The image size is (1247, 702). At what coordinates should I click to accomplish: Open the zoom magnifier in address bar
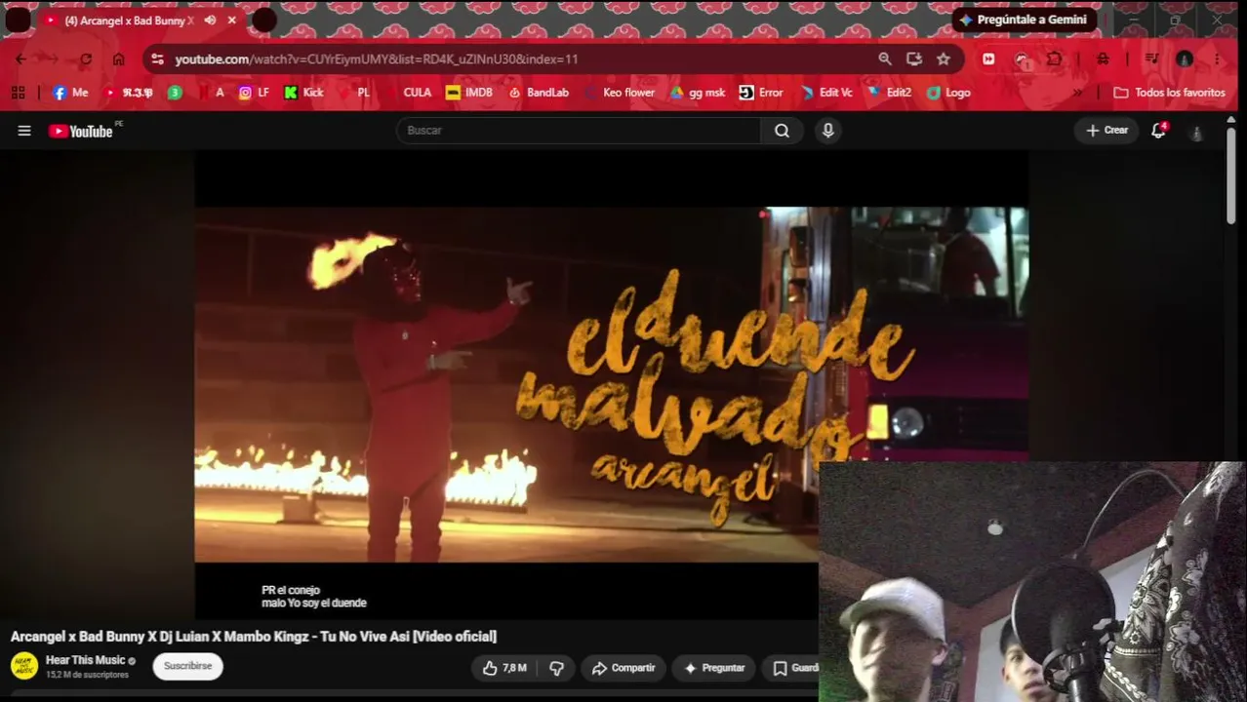(885, 58)
